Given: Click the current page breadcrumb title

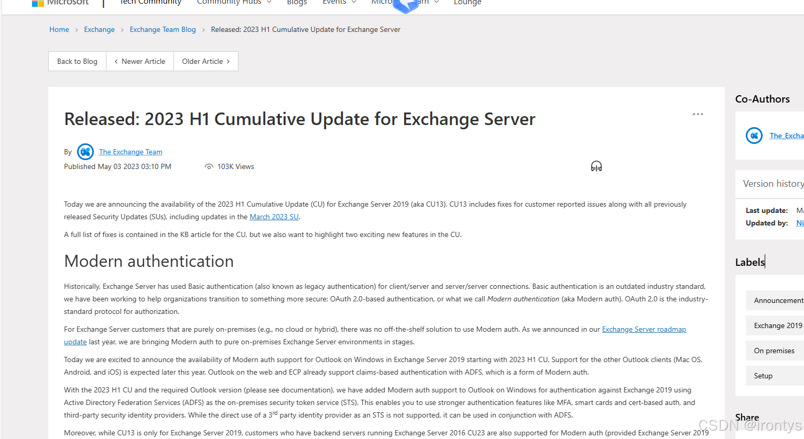Looking at the screenshot, I should click(306, 29).
